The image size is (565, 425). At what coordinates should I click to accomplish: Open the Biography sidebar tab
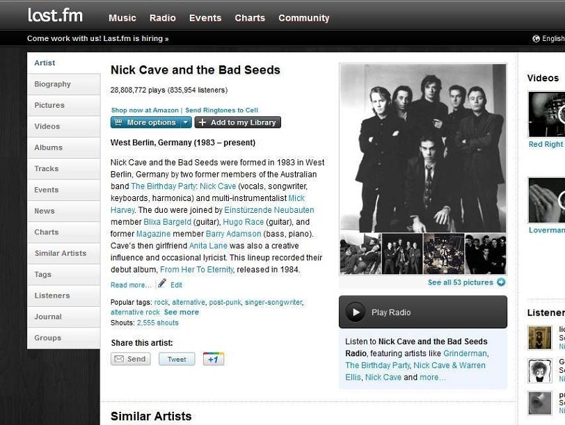(x=64, y=84)
